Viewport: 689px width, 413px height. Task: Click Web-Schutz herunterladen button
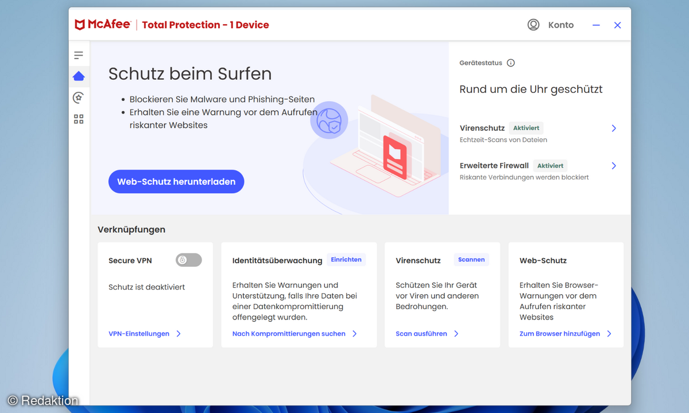tap(176, 182)
